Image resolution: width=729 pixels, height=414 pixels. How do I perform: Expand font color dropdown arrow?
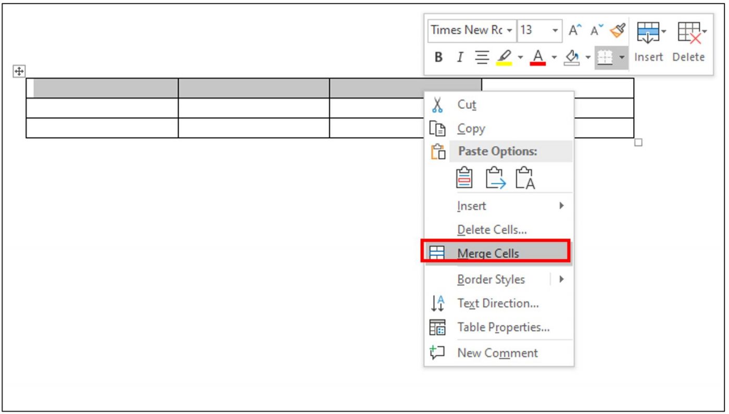coord(554,57)
